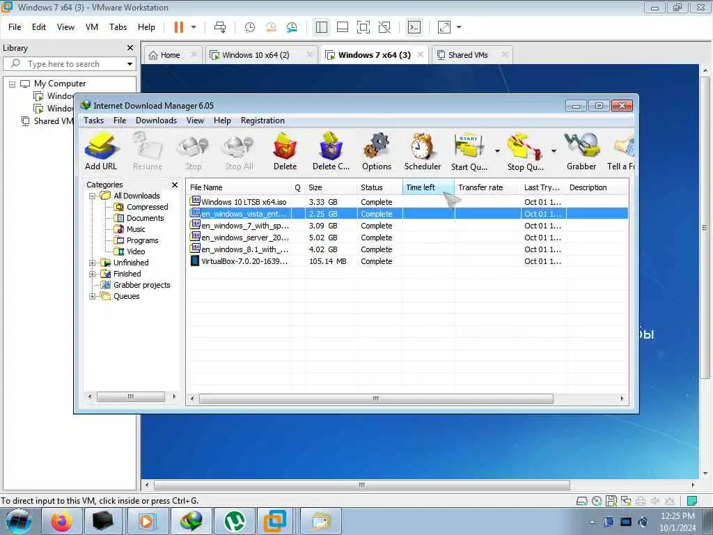This screenshot has width=713, height=535.
Task: Select en_windows_server_20 download row
Action: pyautogui.click(x=408, y=238)
